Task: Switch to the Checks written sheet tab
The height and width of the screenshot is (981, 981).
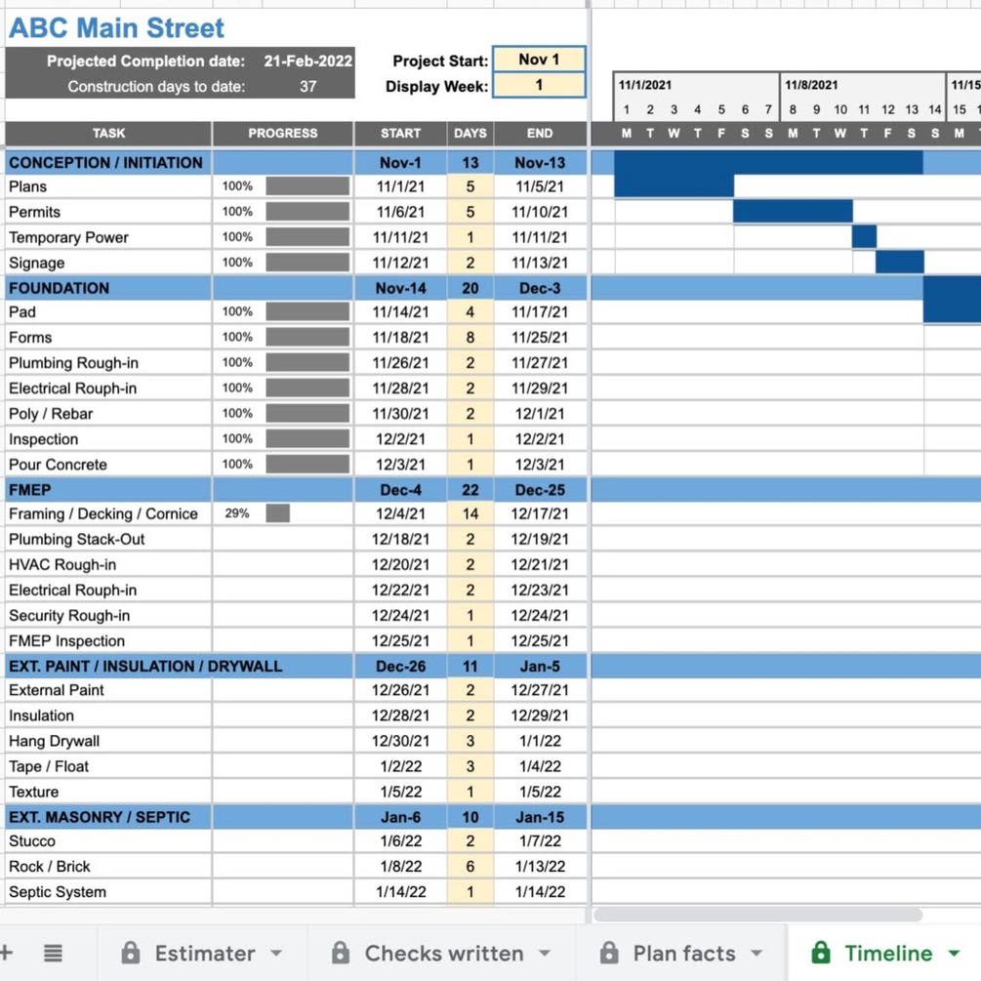Action: click(443, 953)
